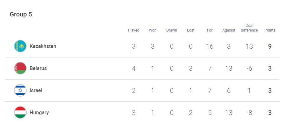The height and width of the screenshot is (131, 285).
Task: Open the Kazakhstan team link
Action: pos(43,46)
